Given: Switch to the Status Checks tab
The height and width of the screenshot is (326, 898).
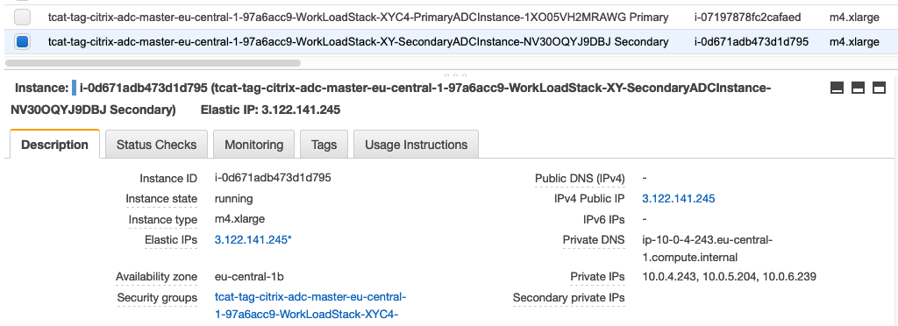Looking at the screenshot, I should (156, 145).
